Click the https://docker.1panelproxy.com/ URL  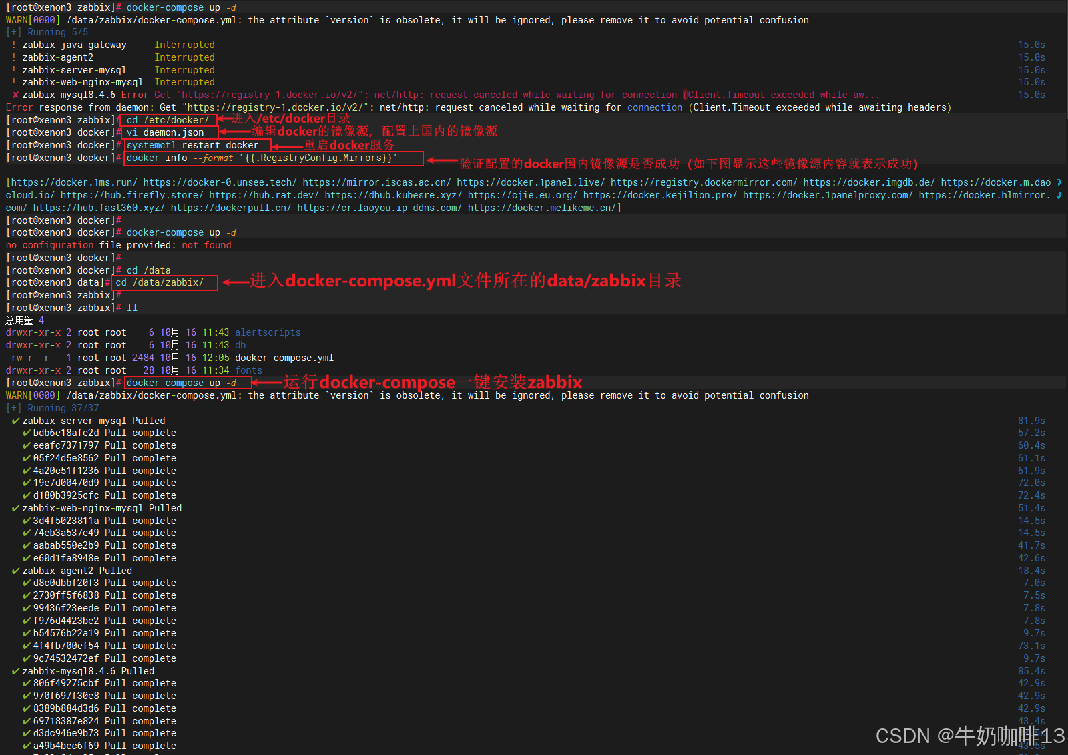pyautogui.click(x=828, y=195)
